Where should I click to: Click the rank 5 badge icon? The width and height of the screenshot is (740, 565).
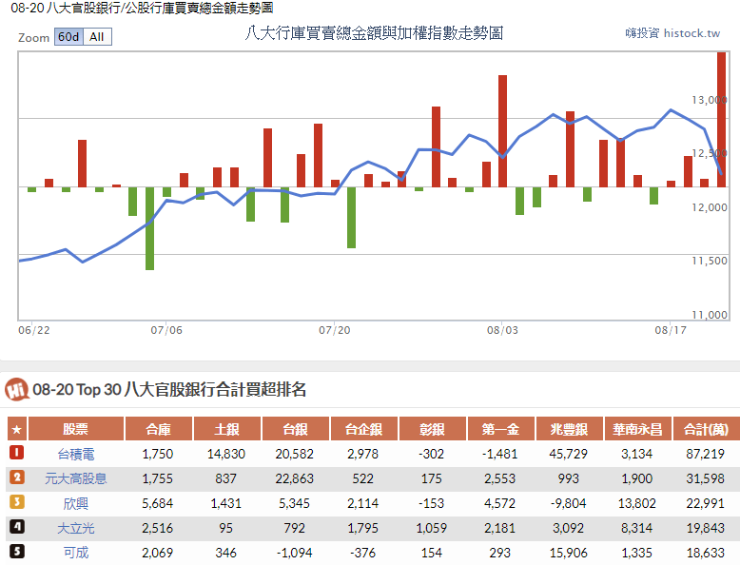pyautogui.click(x=17, y=551)
